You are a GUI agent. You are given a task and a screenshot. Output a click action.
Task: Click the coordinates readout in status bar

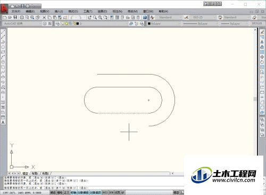click(22, 192)
